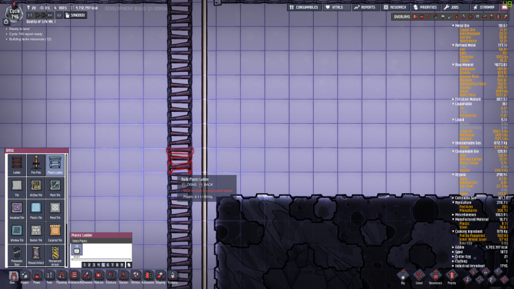Open the Priorities menu
The height and width of the screenshot is (289, 514).
pyautogui.click(x=425, y=7)
